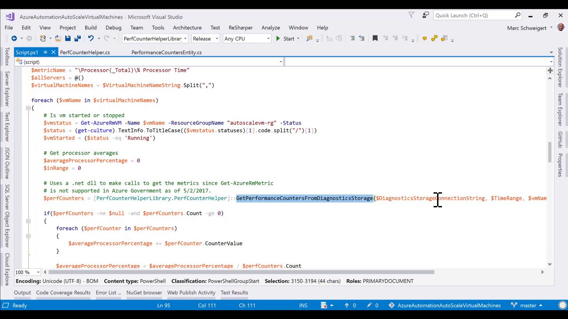
Task: Click the uncomment selected lines icon
Action: point(362,39)
